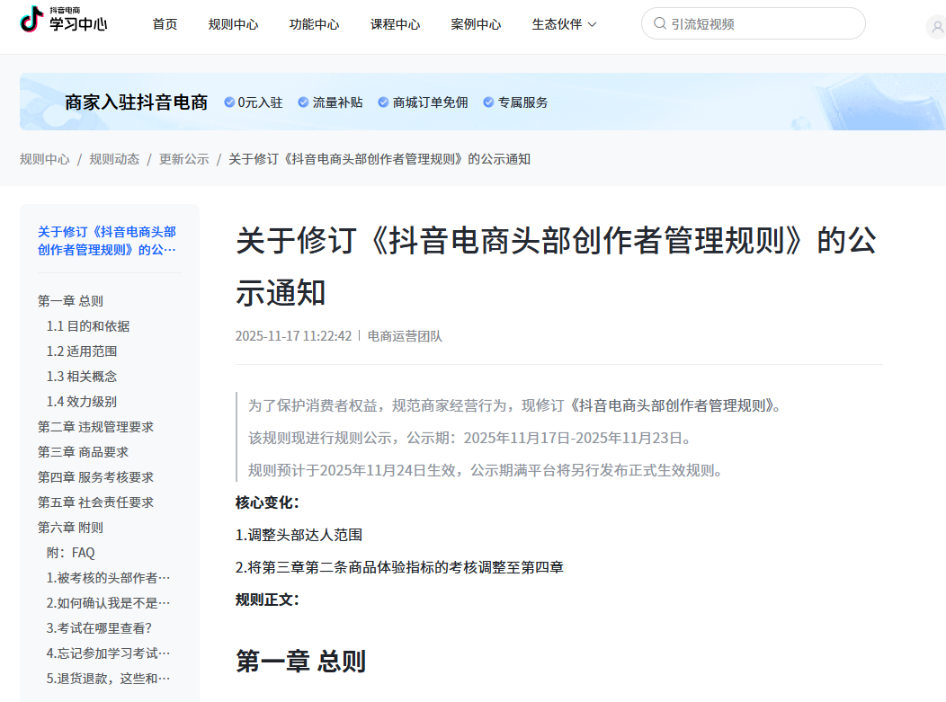Click the 商城订单免佣 checkmark icon
The height and width of the screenshot is (702, 946).
383,102
